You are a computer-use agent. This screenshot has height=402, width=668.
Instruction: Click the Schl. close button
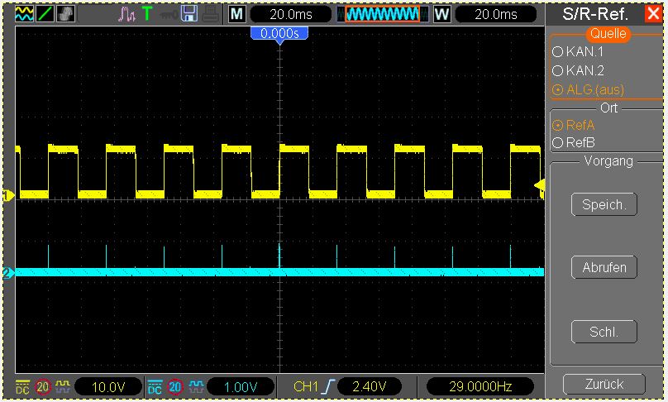coord(604,331)
